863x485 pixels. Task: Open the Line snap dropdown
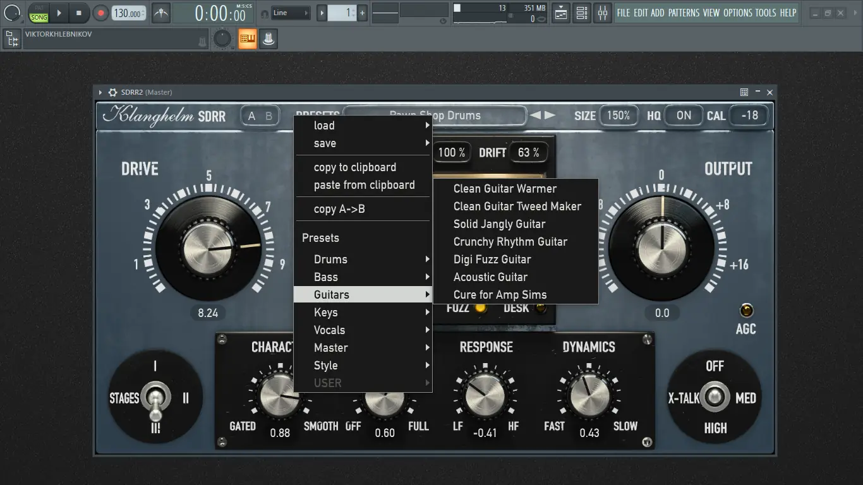291,13
